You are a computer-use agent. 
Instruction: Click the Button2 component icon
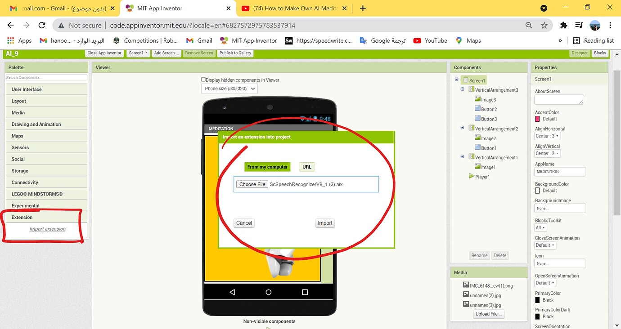477,109
